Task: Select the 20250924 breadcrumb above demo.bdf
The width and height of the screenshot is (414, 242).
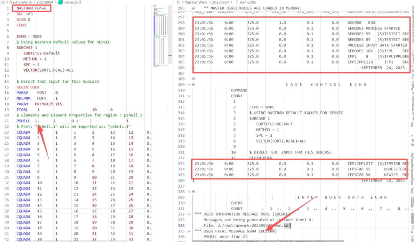Action: point(44,2)
